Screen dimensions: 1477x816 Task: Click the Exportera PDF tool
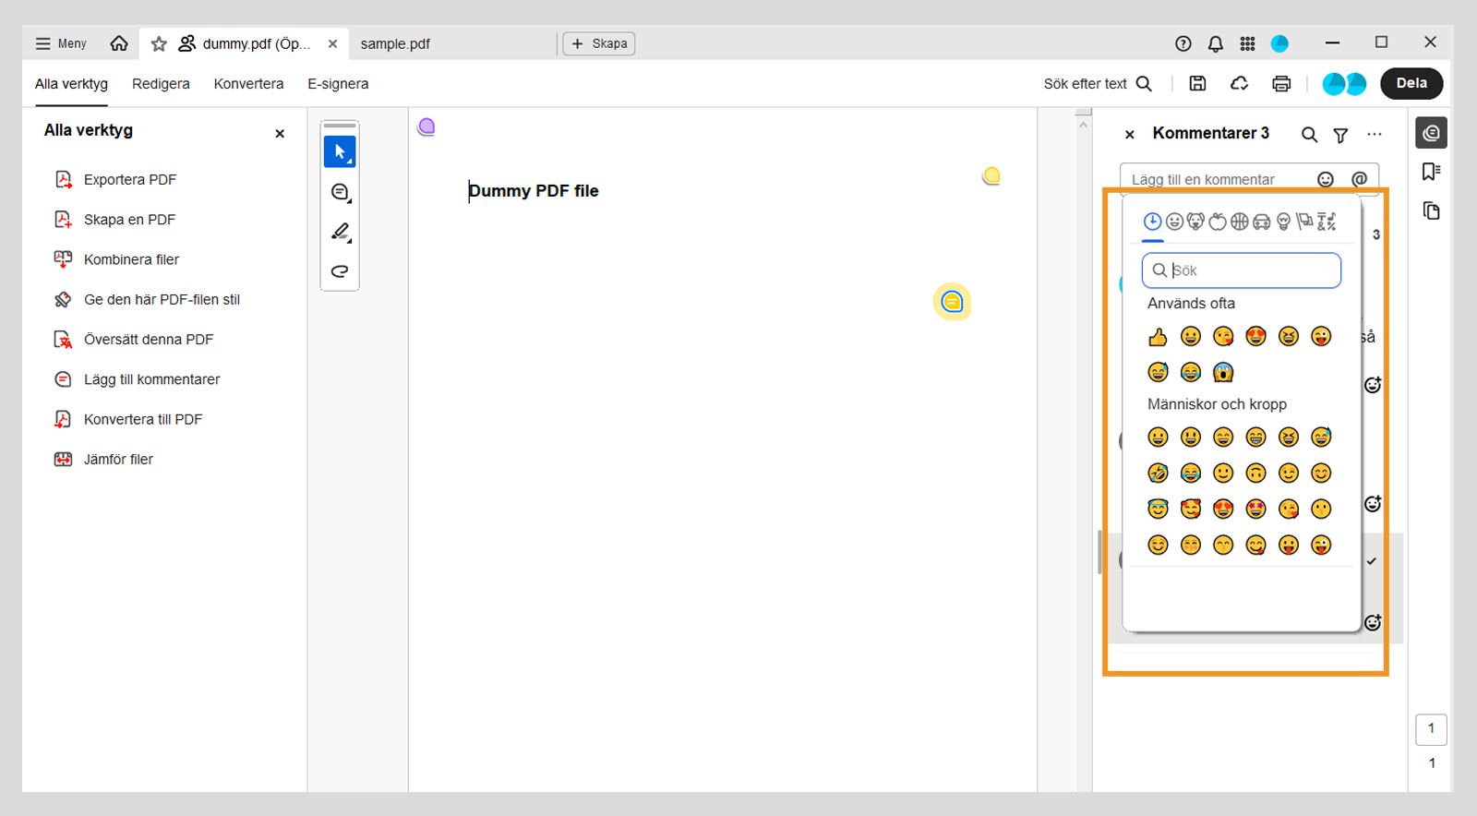pyautogui.click(x=129, y=180)
